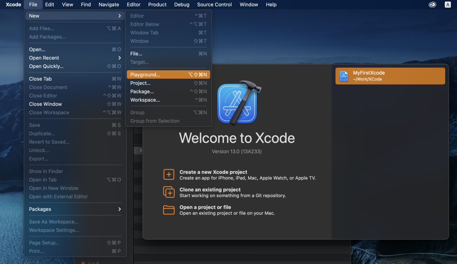The height and width of the screenshot is (264, 457).
Task: Click 'Open an existing project or file on your Mac.' text
Action: pyautogui.click(x=227, y=213)
